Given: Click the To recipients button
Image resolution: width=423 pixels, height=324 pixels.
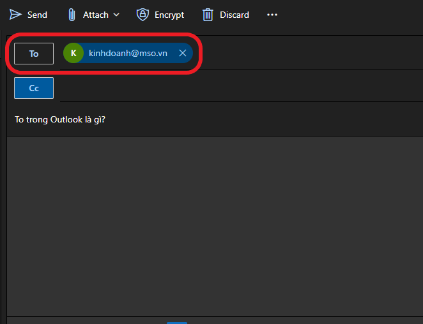Looking at the screenshot, I should [34, 54].
